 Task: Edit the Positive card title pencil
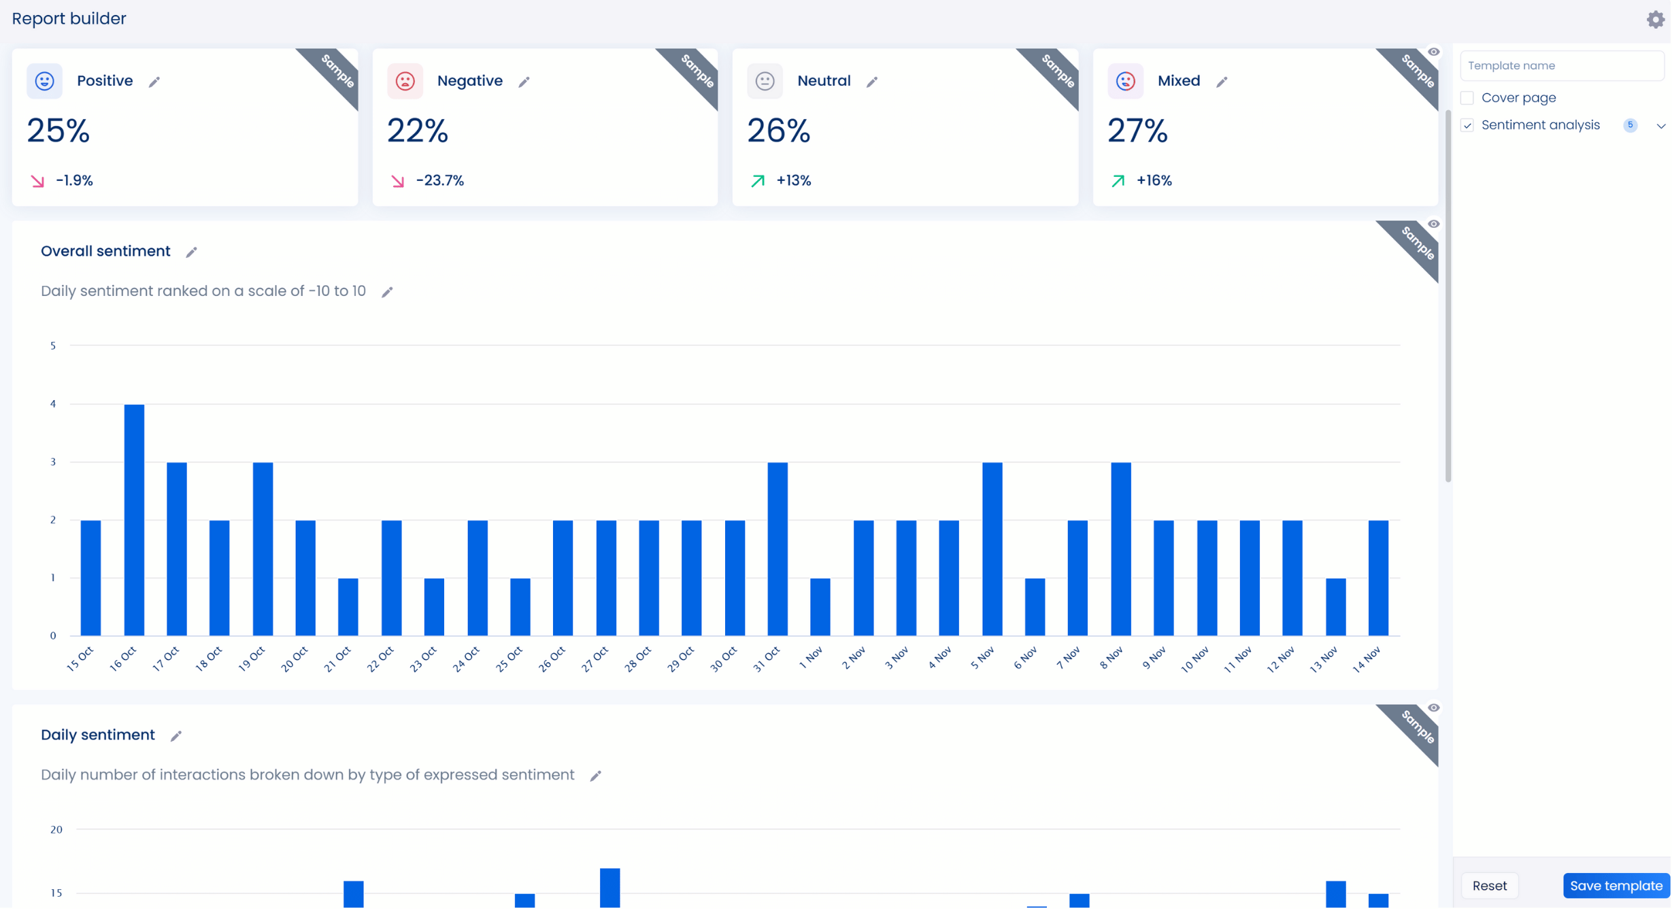(154, 82)
